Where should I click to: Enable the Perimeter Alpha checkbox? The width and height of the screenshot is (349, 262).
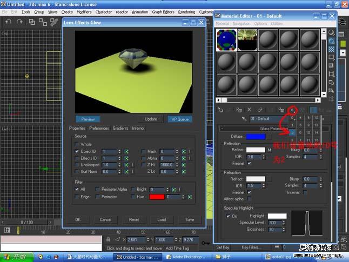[97, 189]
